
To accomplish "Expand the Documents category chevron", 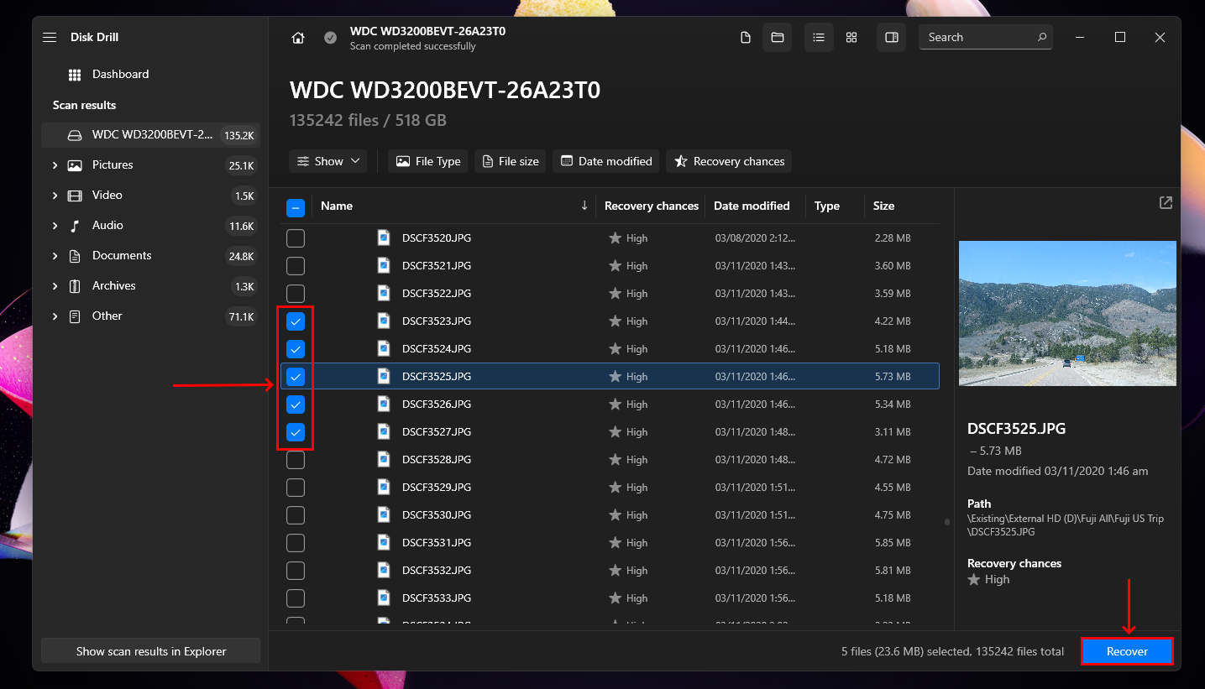I will pos(55,256).
